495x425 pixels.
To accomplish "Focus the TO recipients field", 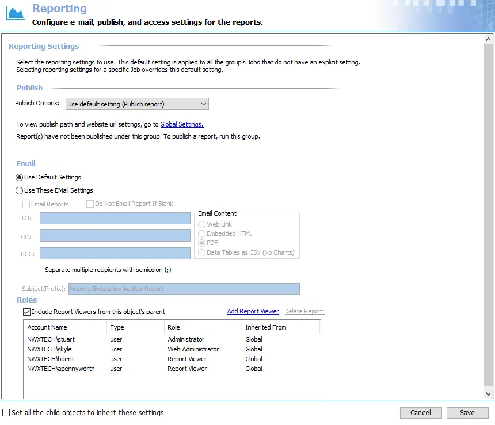I will point(115,218).
